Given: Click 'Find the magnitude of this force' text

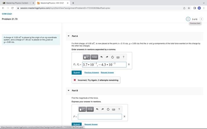Looking at the screenshot, I should coord(85,98).
